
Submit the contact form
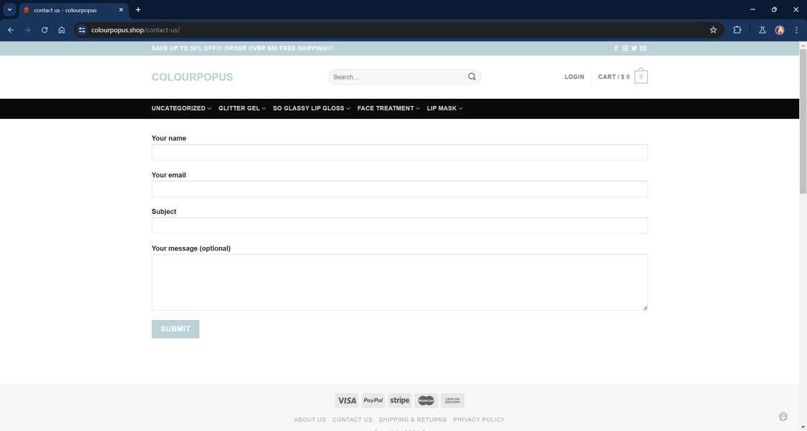tap(176, 329)
